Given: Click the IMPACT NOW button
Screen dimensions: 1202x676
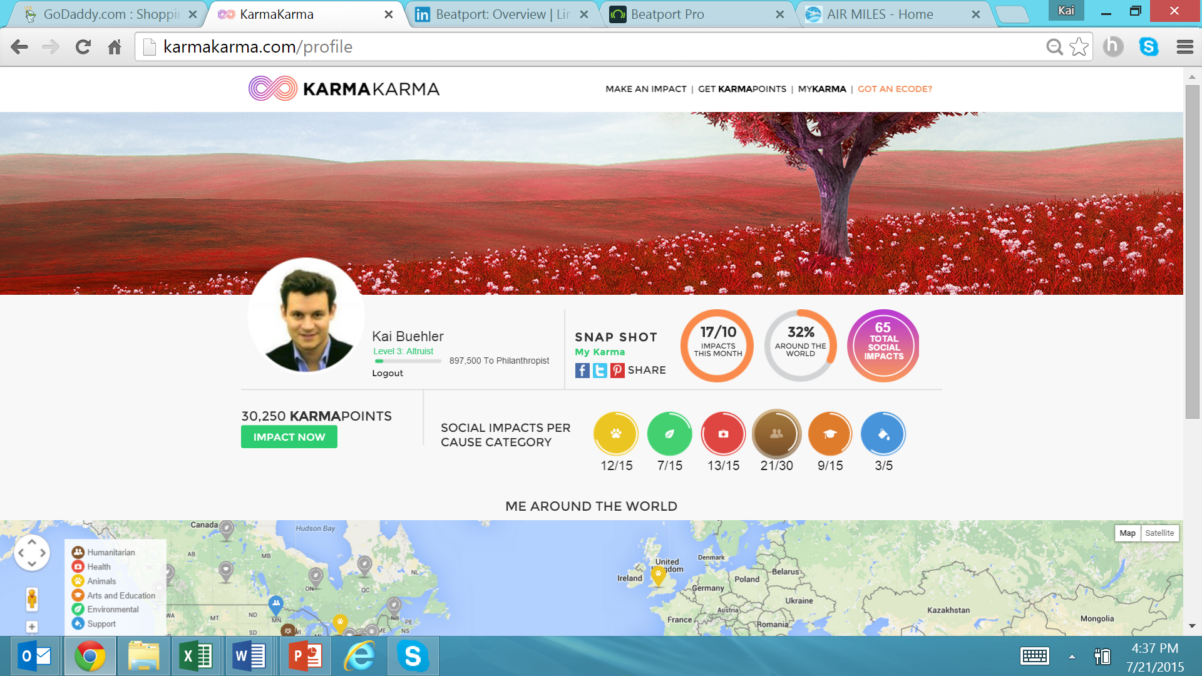Looking at the screenshot, I should 289,437.
